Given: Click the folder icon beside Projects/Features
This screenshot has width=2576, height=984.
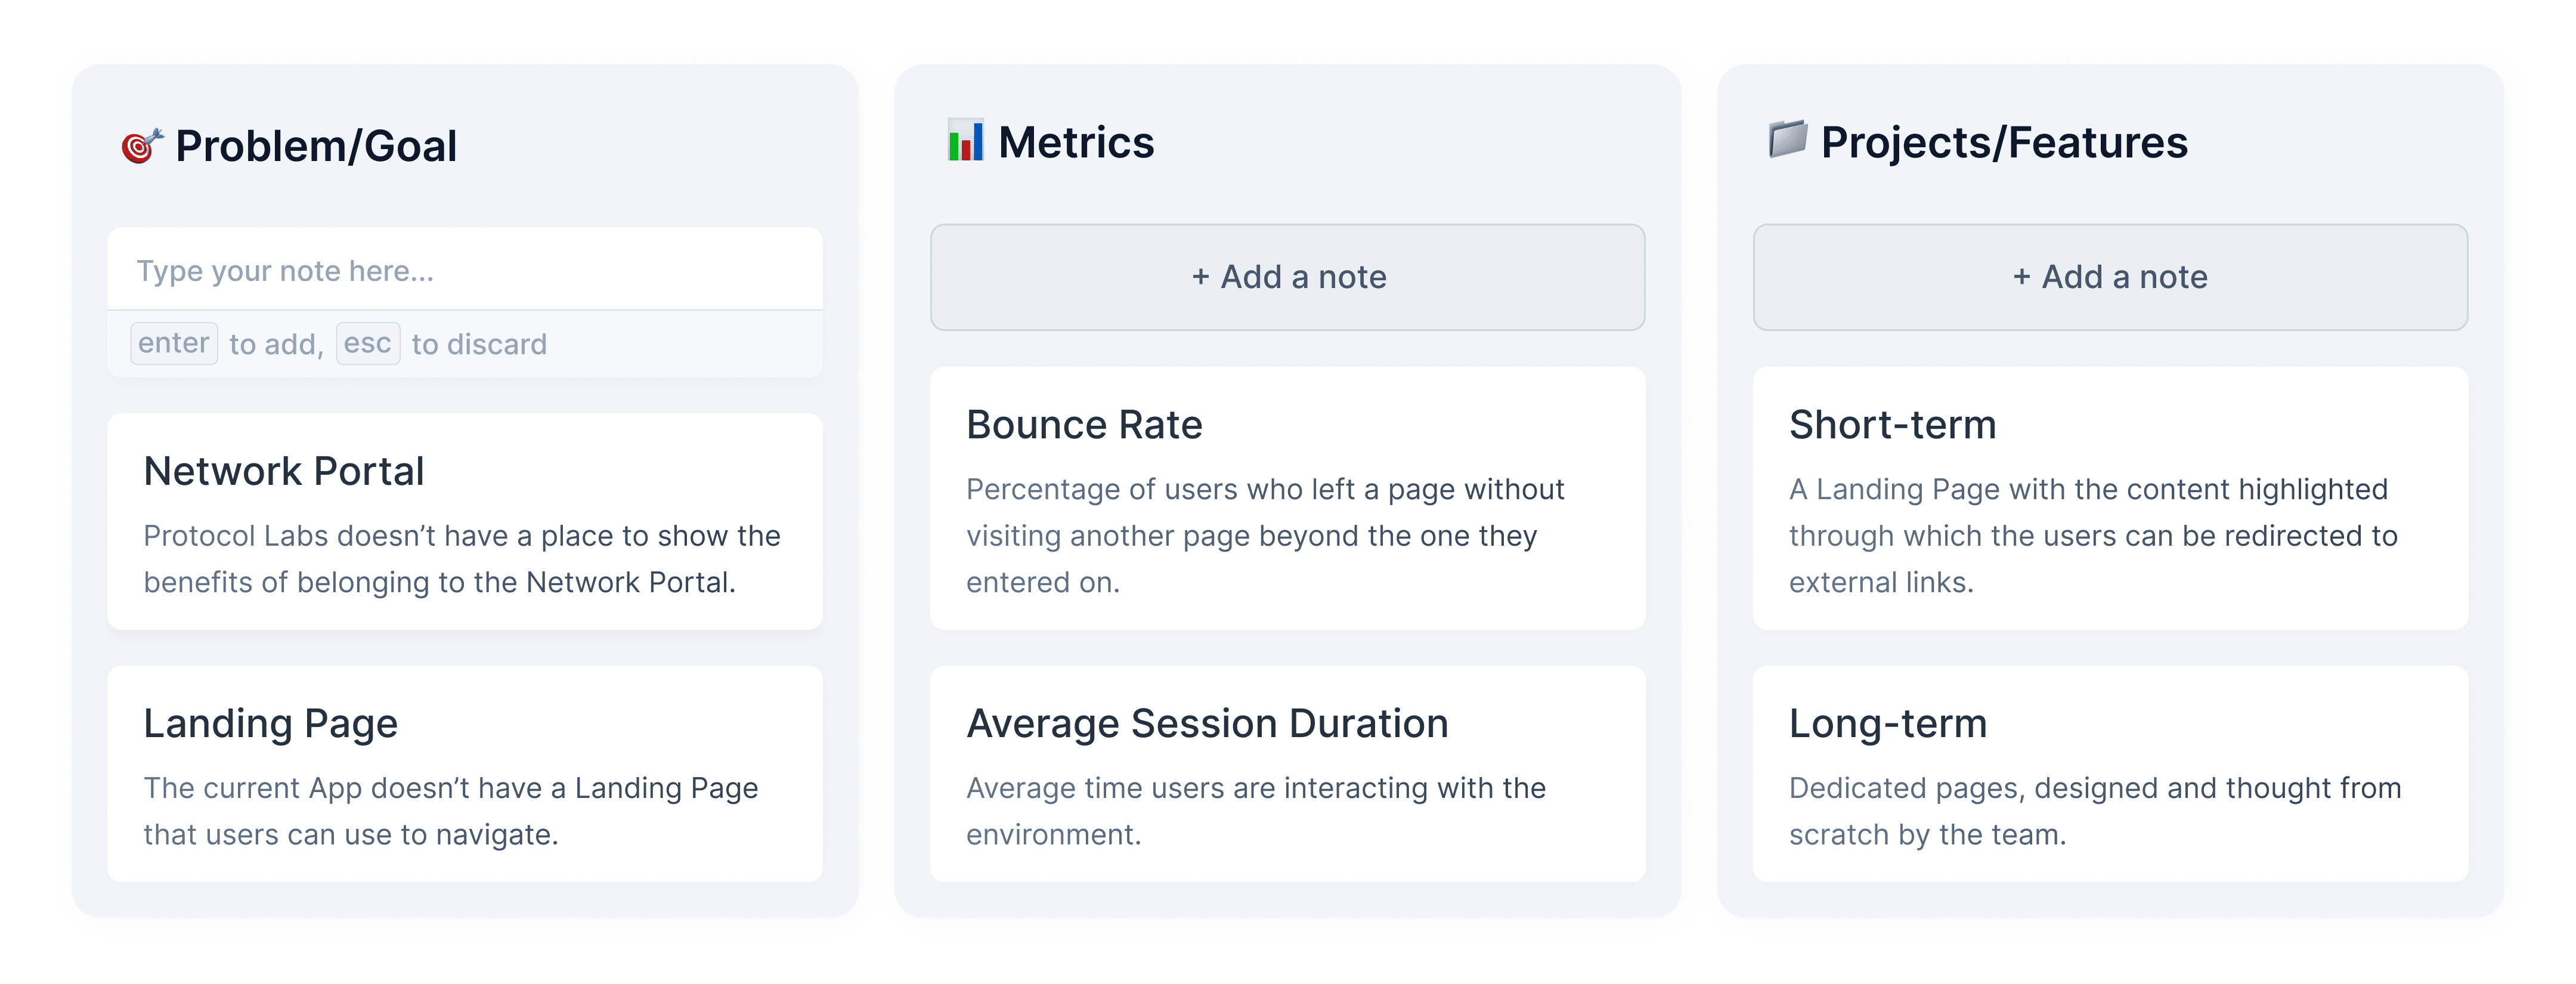Looking at the screenshot, I should 1787,140.
